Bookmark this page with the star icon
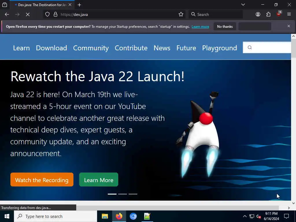 point(181,14)
